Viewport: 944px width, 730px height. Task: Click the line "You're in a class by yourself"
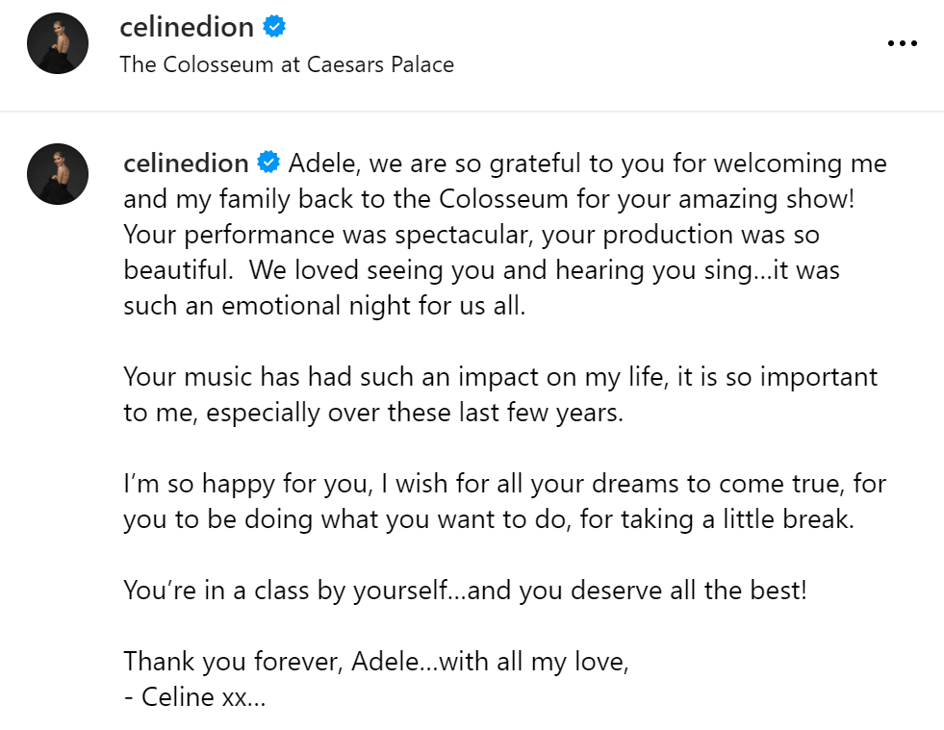[x=465, y=591]
